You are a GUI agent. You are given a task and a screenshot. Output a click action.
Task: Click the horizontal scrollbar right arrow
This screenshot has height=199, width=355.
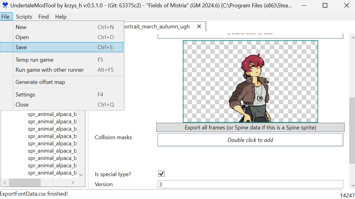click(x=73, y=183)
